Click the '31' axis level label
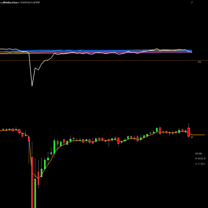208x208 pixels. (199, 62)
